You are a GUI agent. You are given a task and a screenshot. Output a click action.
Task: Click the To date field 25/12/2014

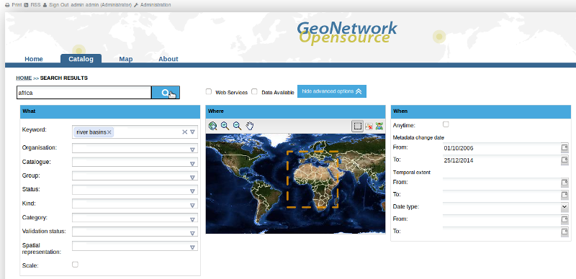(x=502, y=160)
